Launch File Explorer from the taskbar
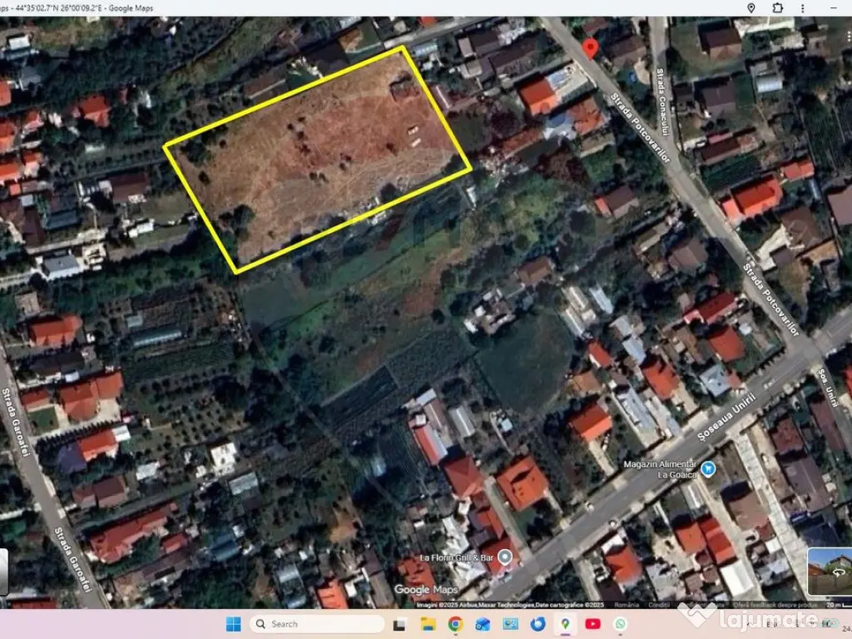The image size is (852, 639). (x=428, y=624)
